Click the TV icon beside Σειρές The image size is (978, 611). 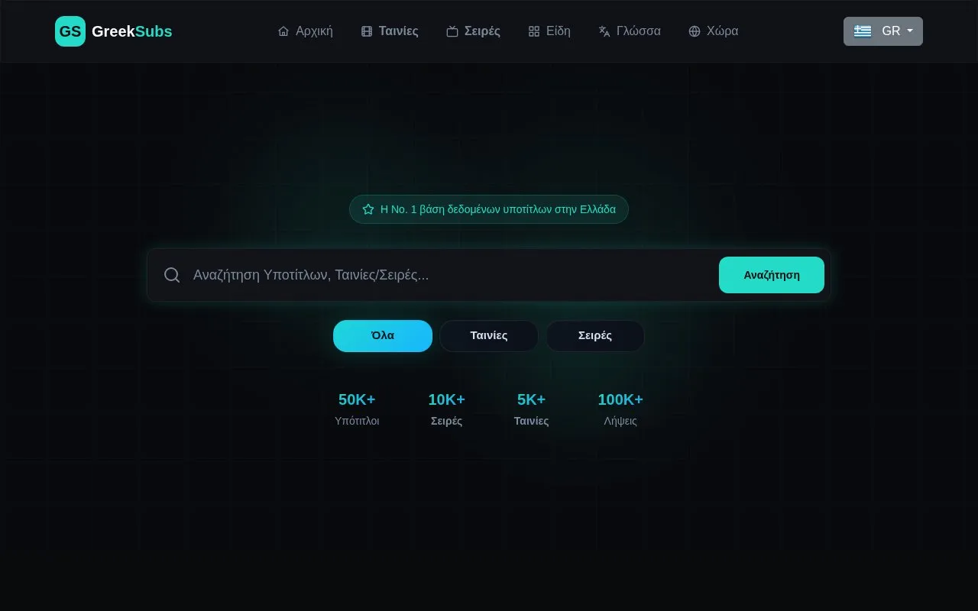[452, 31]
